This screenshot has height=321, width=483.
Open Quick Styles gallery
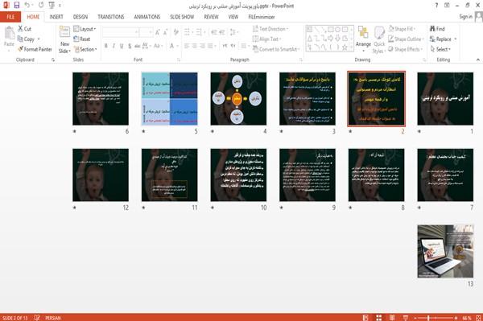379,40
